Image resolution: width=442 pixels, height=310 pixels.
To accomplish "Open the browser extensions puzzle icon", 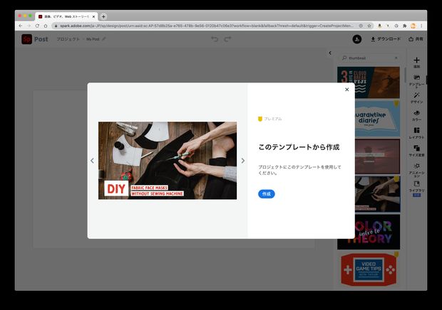I will (x=404, y=26).
